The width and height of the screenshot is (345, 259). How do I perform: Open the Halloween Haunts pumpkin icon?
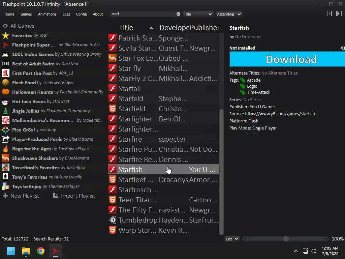(5, 92)
